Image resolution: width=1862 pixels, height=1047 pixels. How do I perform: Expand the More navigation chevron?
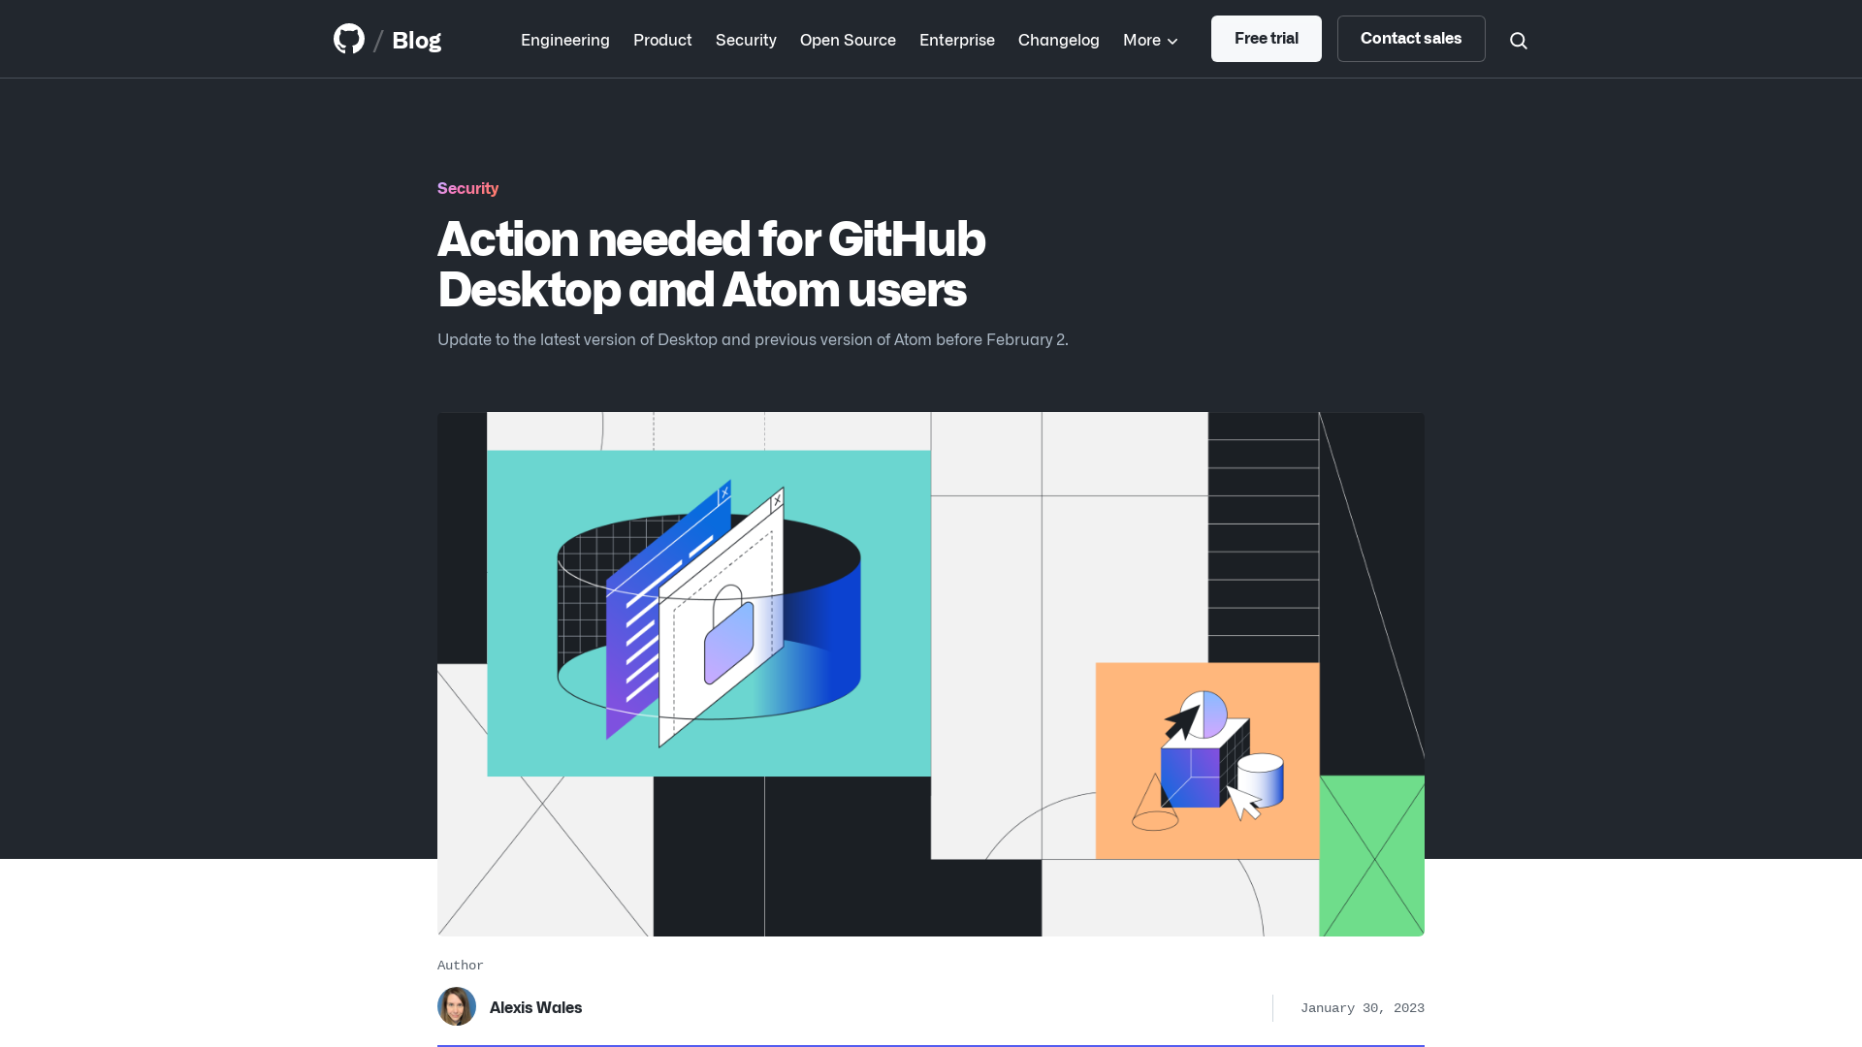pyautogui.click(x=1172, y=40)
